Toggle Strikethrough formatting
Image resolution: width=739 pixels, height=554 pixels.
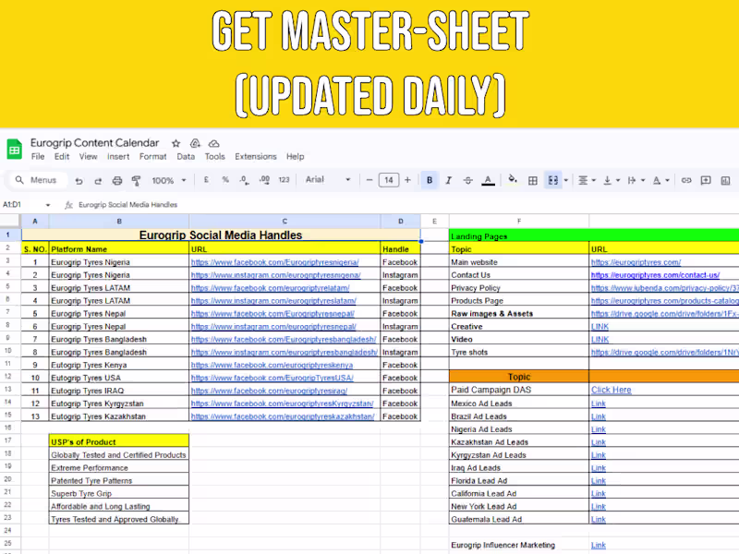[468, 180]
